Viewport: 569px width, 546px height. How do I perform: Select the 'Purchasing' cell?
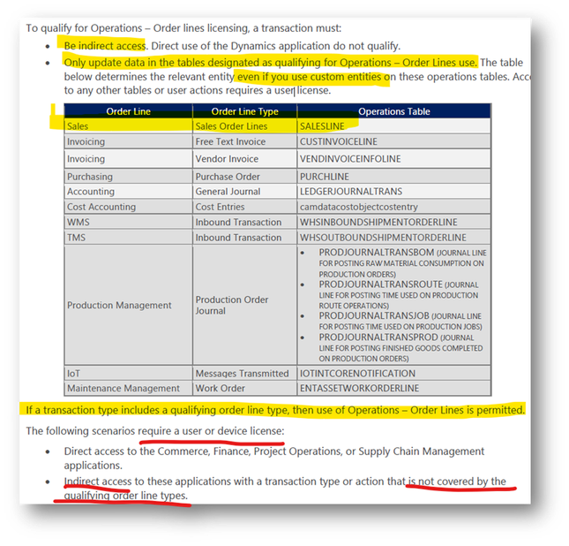[x=129, y=177]
